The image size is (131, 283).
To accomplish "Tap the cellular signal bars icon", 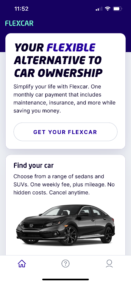I will coord(99,9).
